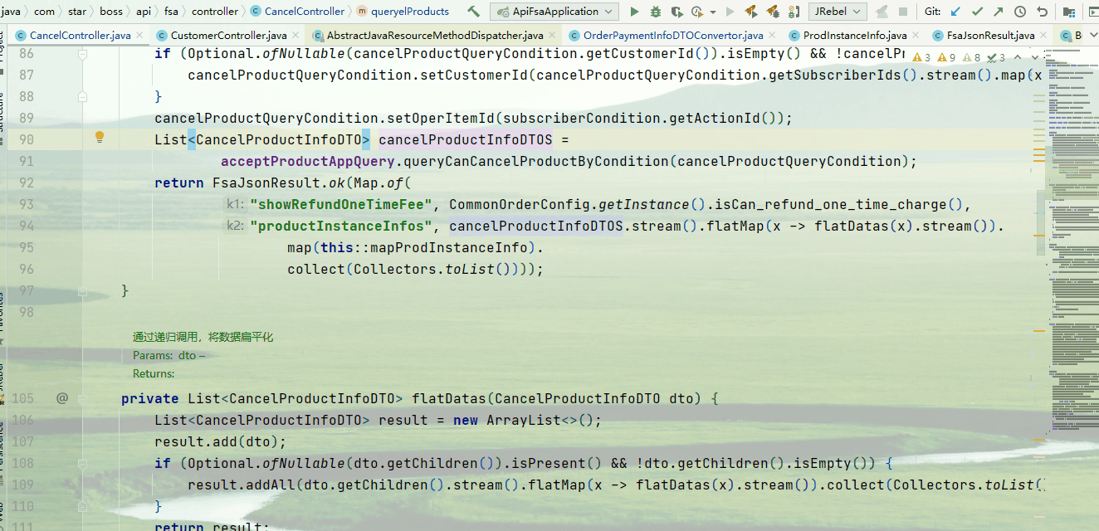Close the CancelController.java tab
Screen dimensions: 1099x531
tap(139, 36)
